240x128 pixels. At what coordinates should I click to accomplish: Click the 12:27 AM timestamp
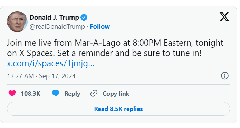[x=20, y=76]
